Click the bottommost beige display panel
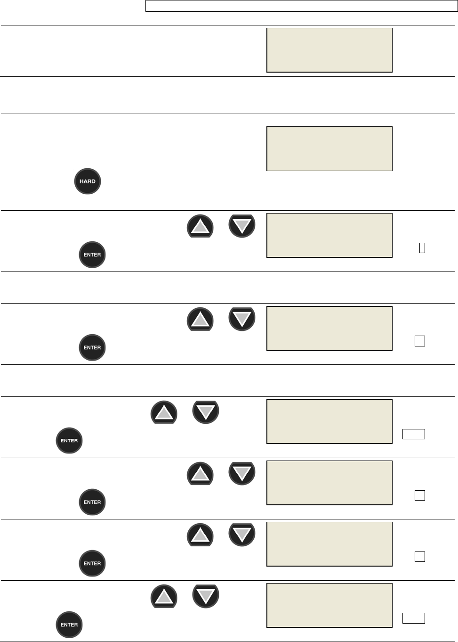458x642 pixels. tap(329, 605)
